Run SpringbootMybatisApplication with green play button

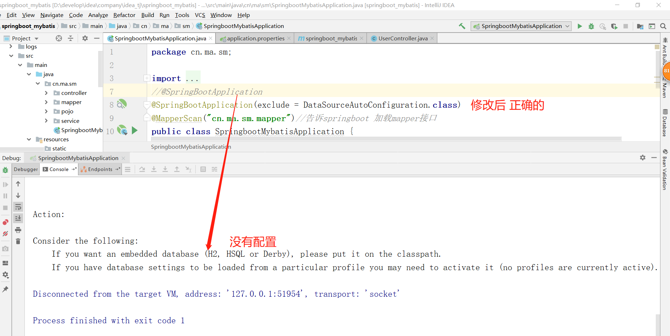pyautogui.click(x=580, y=26)
